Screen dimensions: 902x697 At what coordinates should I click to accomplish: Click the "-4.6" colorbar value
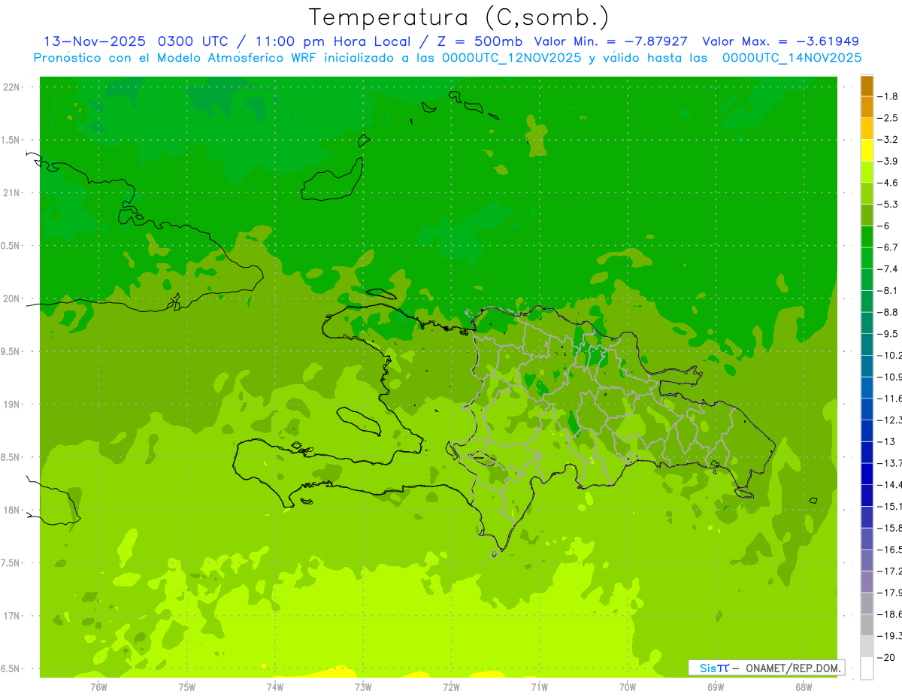[x=888, y=183]
